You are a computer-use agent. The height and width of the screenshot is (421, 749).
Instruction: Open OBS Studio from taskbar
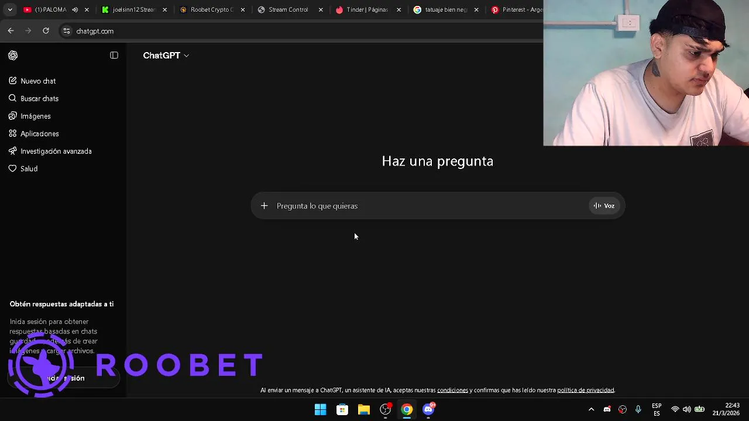click(x=385, y=410)
